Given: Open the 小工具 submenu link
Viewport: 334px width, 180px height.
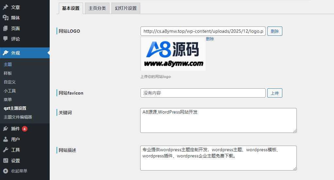Looking at the screenshot, I should [9, 91].
